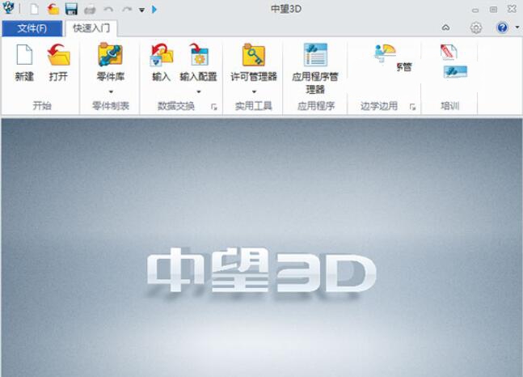The height and width of the screenshot is (377, 523).
Task: Click the save floppy disk icon
Action: pos(71,9)
